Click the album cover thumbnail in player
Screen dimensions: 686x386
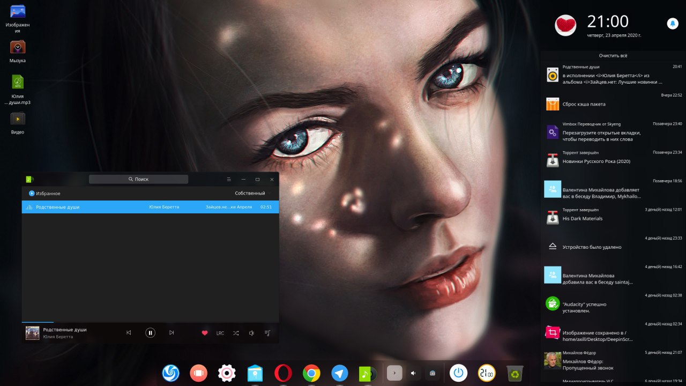click(x=33, y=333)
